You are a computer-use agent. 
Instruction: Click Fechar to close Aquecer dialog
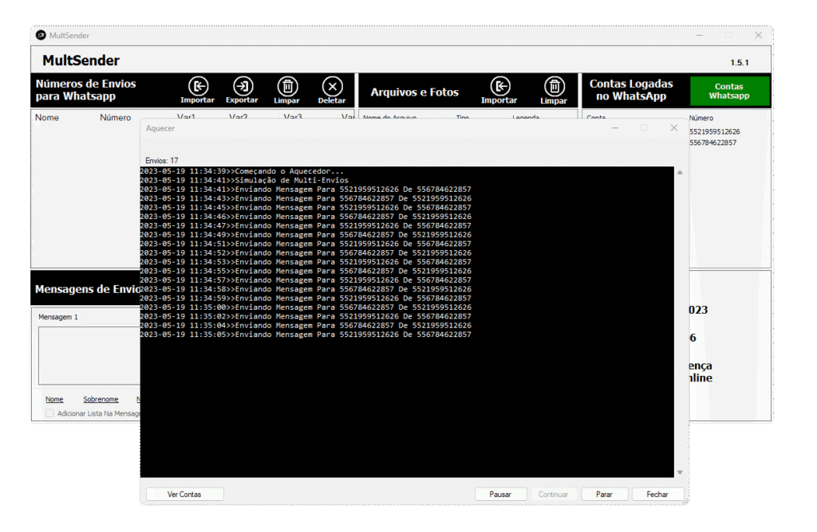657,494
